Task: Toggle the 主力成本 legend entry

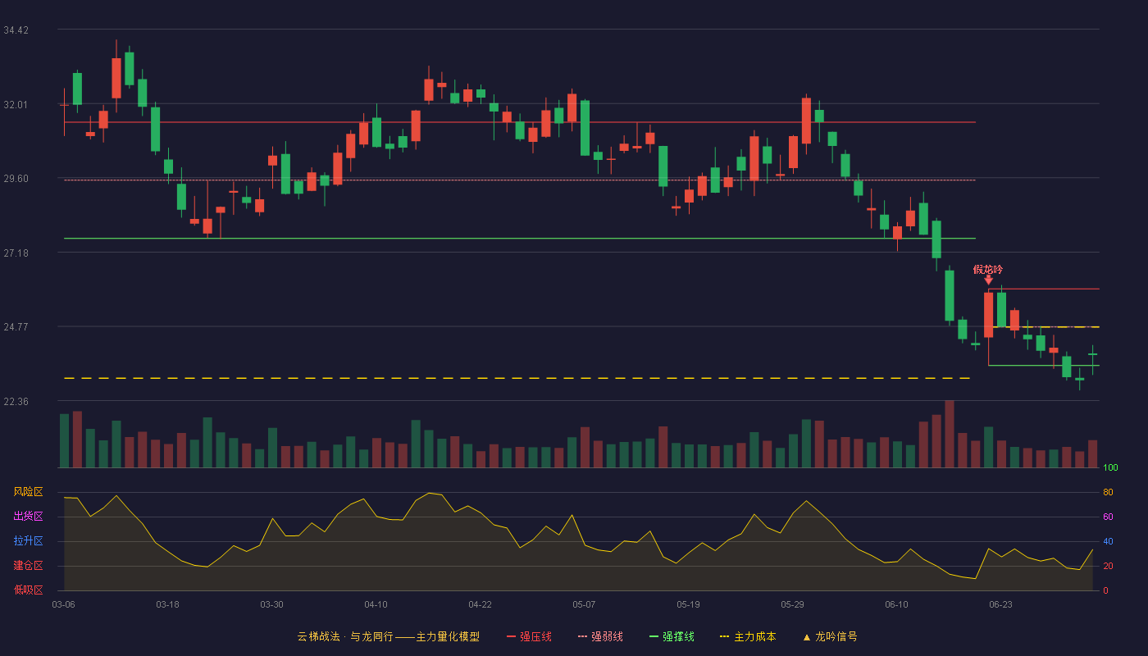Action: point(748,636)
